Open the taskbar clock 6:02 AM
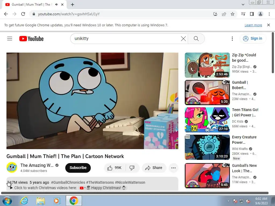The image size is (275, 206). pyautogui.click(x=261, y=201)
